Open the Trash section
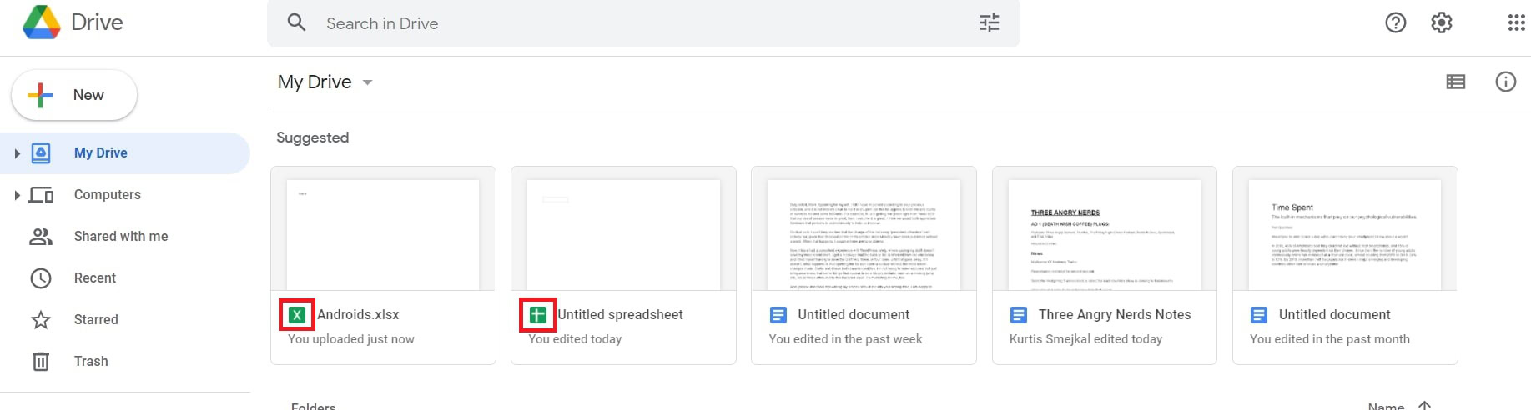 pyautogui.click(x=90, y=361)
